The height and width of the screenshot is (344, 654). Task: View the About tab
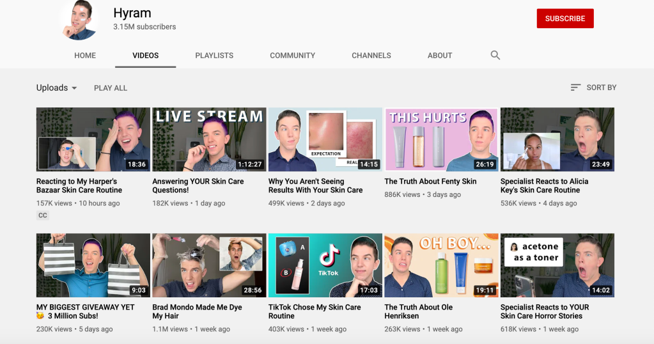tap(440, 56)
